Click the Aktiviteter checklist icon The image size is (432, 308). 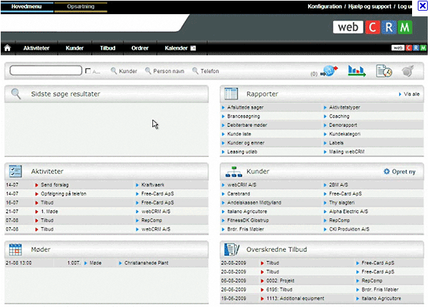point(16,171)
